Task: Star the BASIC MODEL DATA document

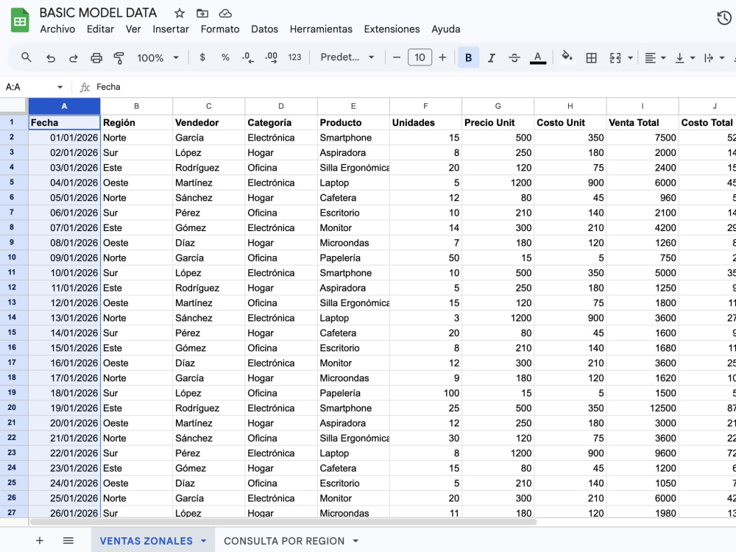Action: [180, 13]
